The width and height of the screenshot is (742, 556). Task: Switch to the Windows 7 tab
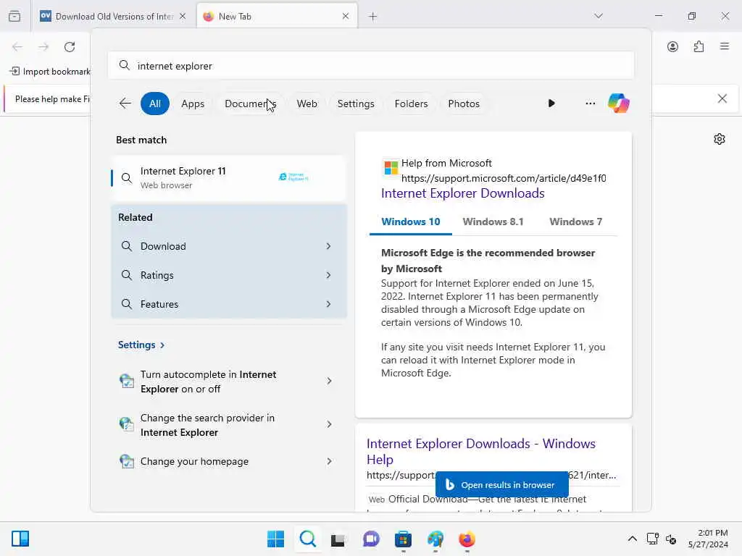575,222
